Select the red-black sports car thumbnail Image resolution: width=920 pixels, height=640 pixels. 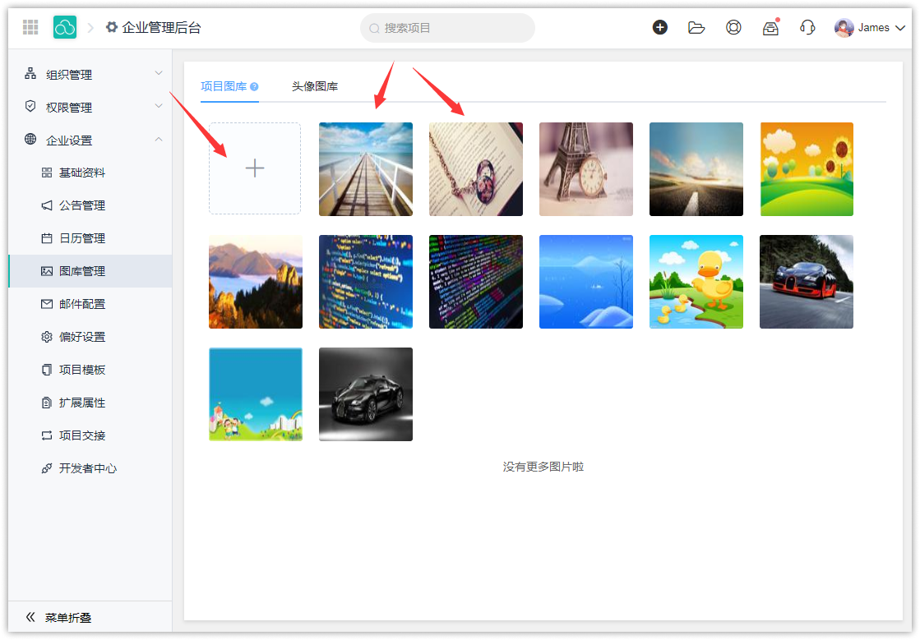pos(807,281)
